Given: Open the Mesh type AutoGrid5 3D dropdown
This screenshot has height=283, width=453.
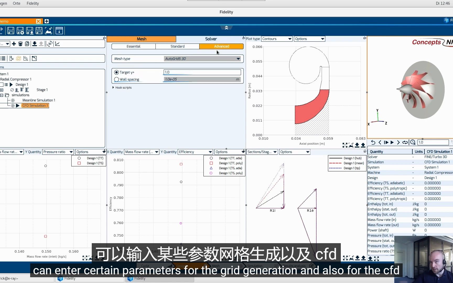Looking at the screenshot, I should 202,59.
